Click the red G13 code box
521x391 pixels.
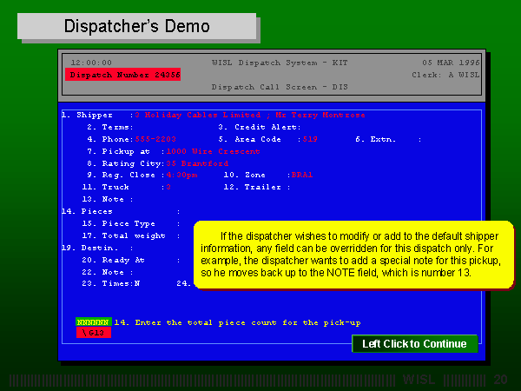coord(93,333)
